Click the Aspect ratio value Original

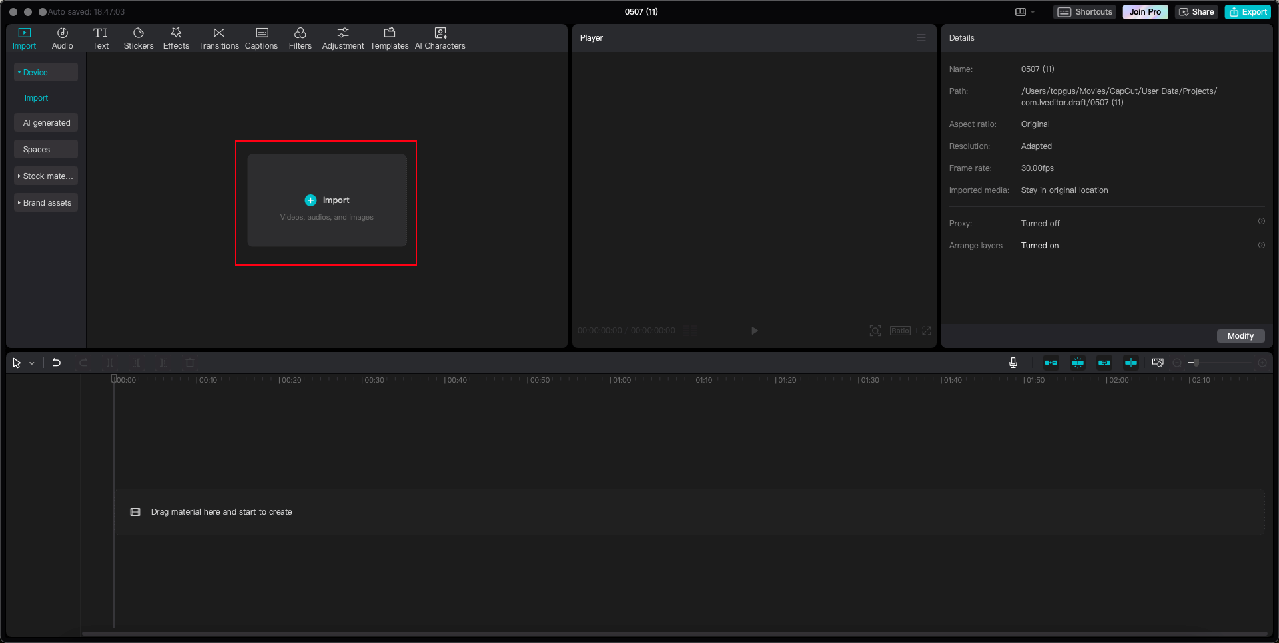[1035, 124]
